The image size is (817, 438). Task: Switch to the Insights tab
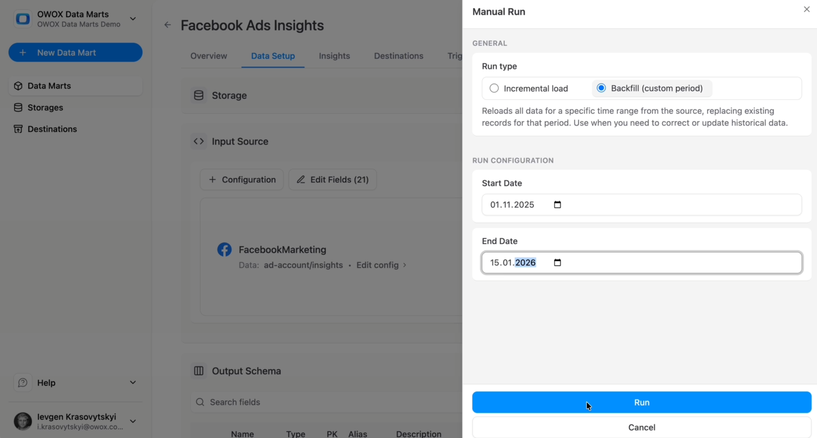(x=335, y=56)
